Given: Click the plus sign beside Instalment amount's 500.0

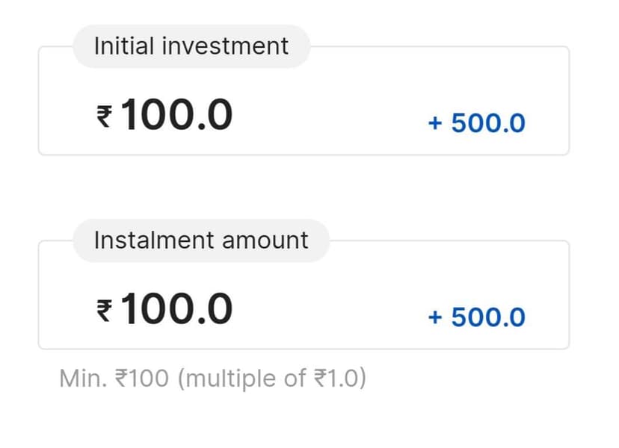Looking at the screenshot, I should (435, 317).
